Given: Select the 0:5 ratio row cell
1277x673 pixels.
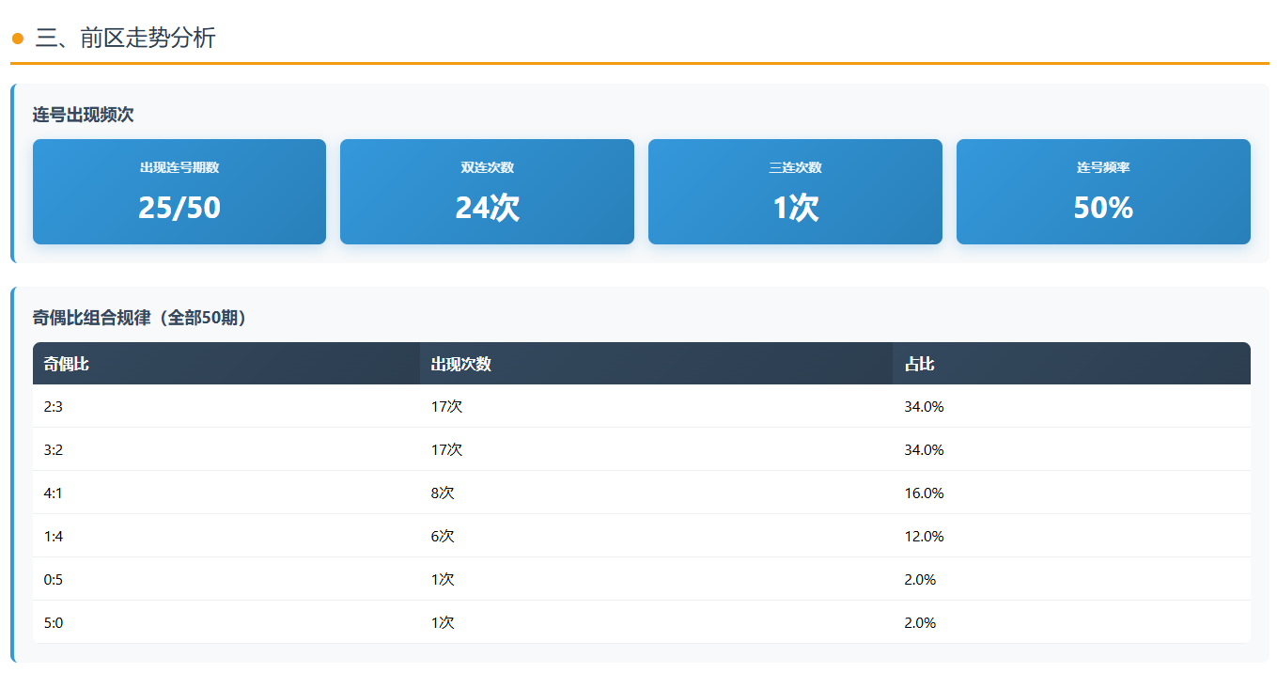Looking at the screenshot, I should coord(54,580).
